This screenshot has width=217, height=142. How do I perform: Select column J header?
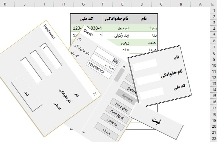(x=25, y=4)
